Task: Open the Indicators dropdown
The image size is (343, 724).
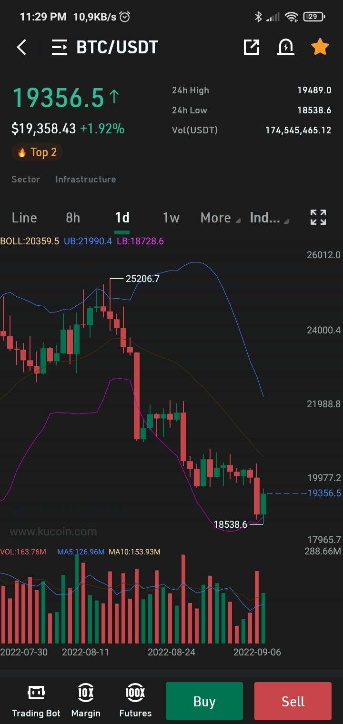Action: (269, 218)
